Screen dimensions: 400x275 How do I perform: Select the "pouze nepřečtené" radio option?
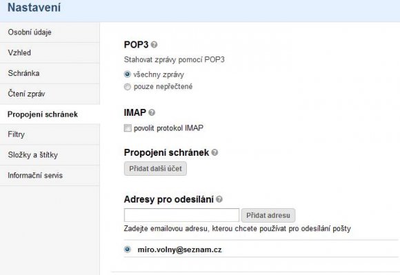(x=128, y=87)
